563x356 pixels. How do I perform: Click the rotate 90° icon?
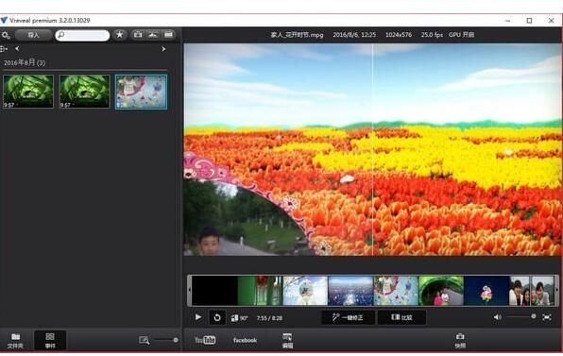(x=239, y=318)
